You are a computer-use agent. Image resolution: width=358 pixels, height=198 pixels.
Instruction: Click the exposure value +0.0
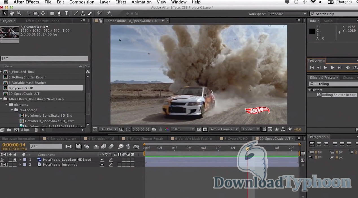297,129
